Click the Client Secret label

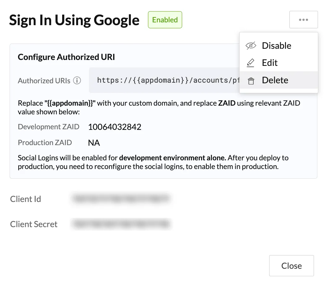tap(34, 224)
